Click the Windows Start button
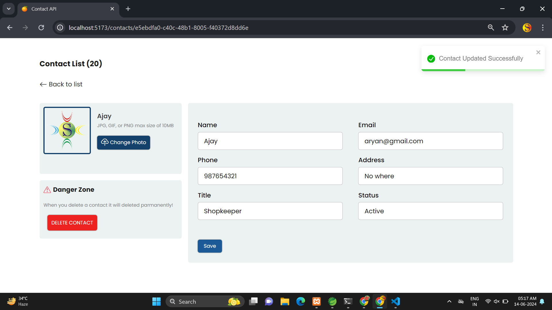Screen dimensions: 552x310 coord(156,301)
